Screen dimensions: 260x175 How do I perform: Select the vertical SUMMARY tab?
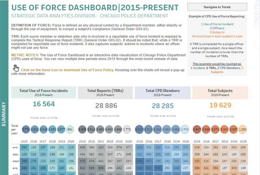pos(4,114)
